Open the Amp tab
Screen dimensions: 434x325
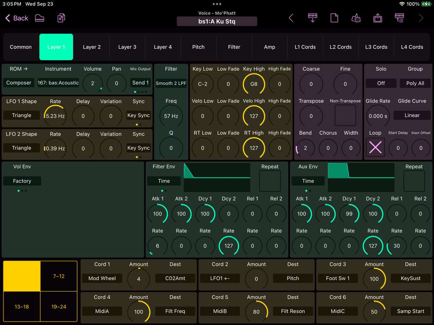[269, 47]
